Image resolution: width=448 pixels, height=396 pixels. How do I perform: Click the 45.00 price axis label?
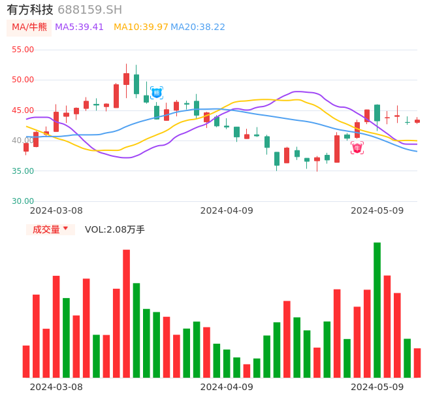click(23, 110)
